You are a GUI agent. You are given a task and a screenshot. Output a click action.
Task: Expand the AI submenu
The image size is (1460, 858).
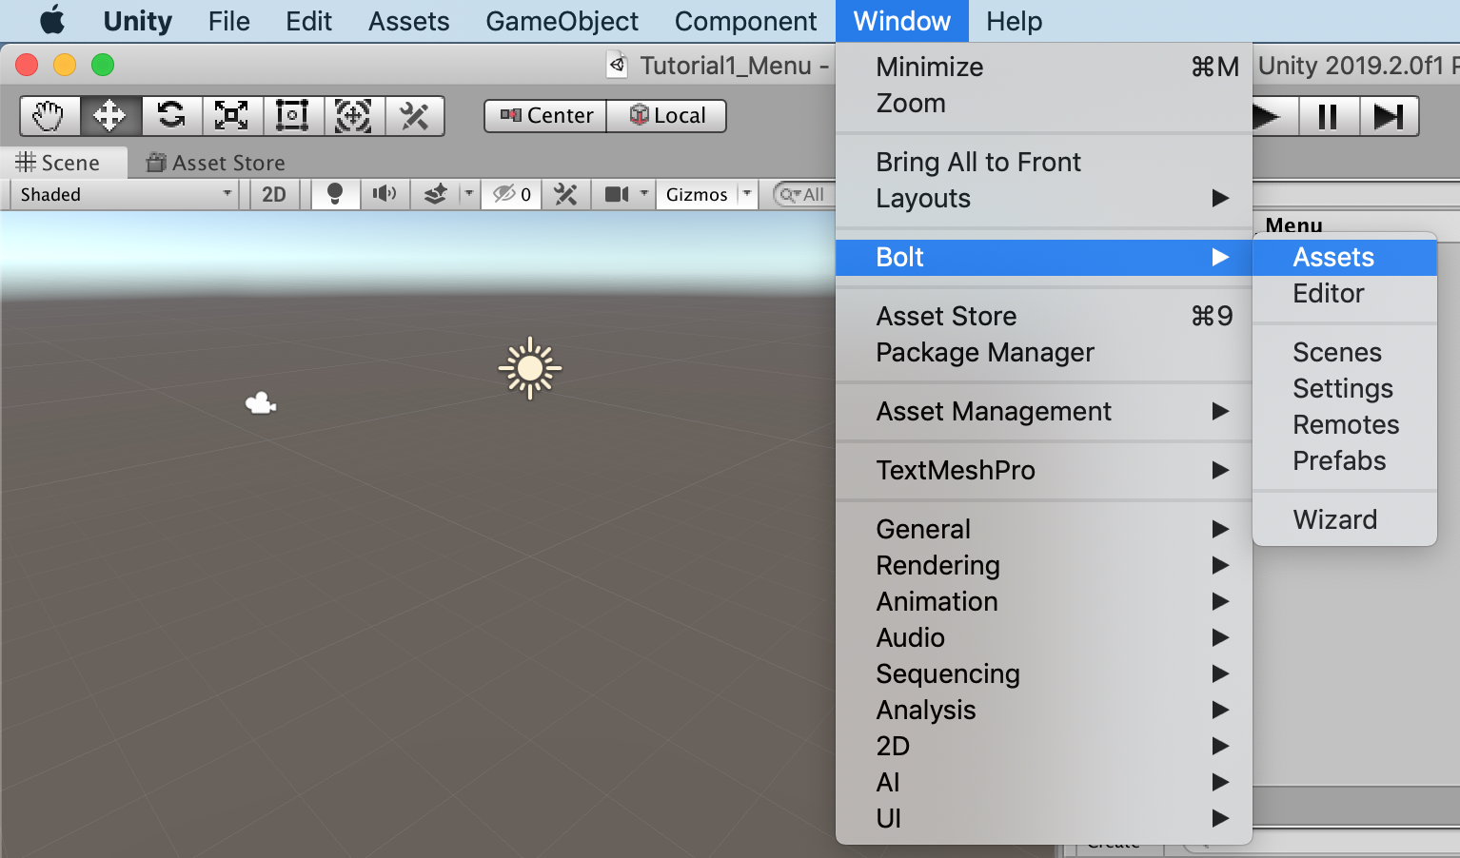1044,782
